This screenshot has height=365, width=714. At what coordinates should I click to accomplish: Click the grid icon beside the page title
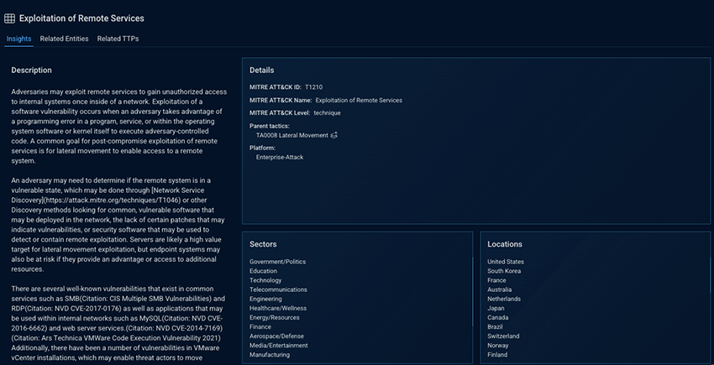click(10, 18)
